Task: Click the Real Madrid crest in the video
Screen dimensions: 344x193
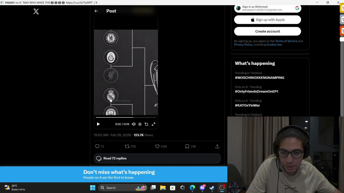Action: [x=111, y=95]
